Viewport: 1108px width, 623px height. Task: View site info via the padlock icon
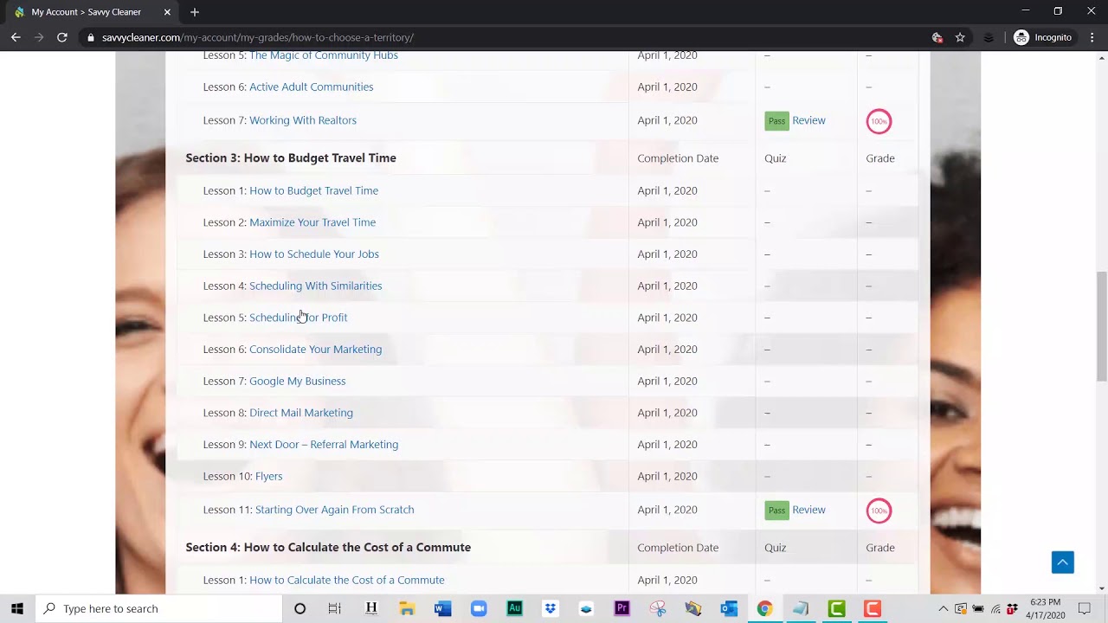coord(91,37)
